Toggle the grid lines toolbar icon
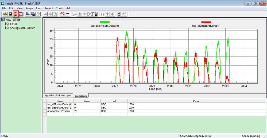This screenshot has height=138, width=267. 102,14
